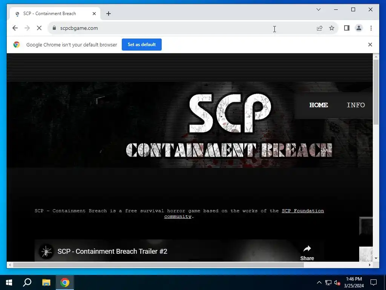Bookmark this tab with the star icon
Image resolution: width=386 pixels, height=290 pixels.
[x=332, y=28]
